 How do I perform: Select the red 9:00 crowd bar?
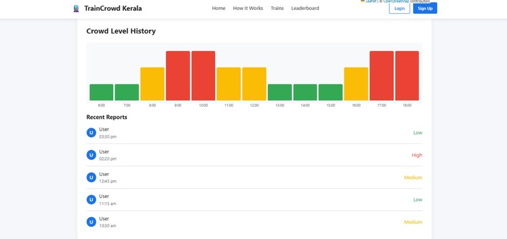[178, 75]
